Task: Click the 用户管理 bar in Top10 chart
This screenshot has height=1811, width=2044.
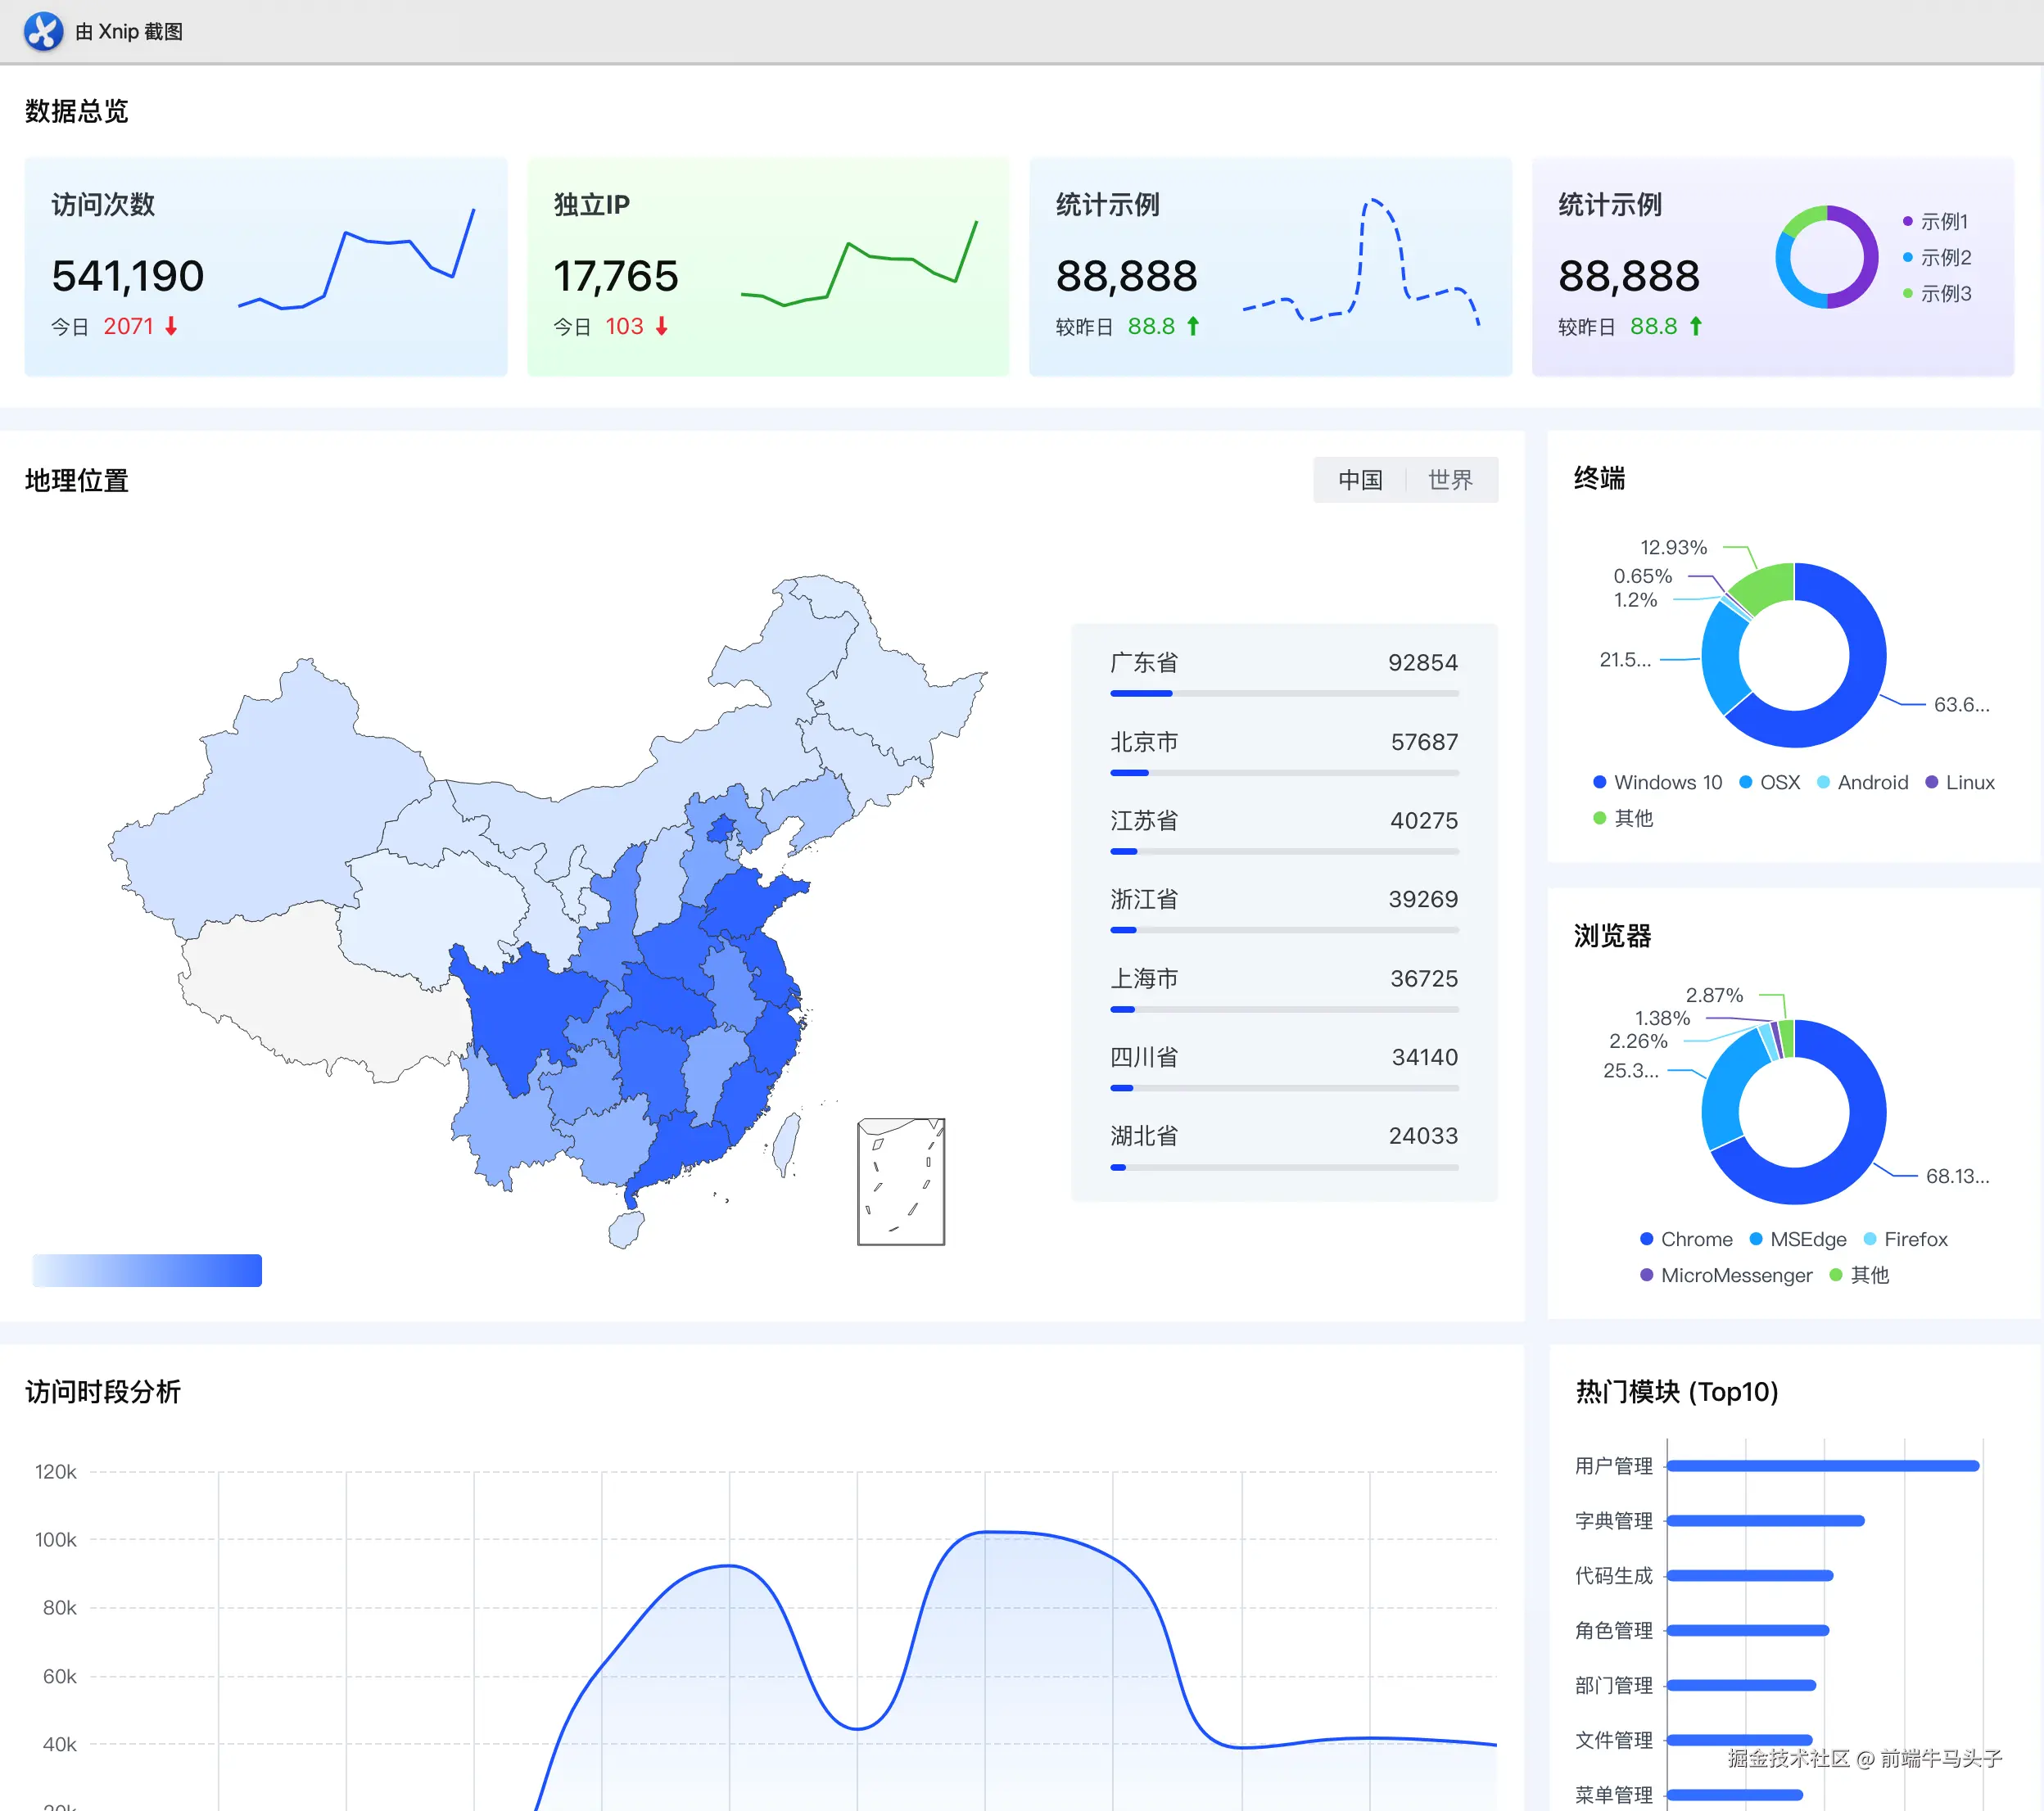Action: [1822, 1466]
